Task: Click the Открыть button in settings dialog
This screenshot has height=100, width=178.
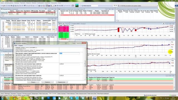Action: point(33,82)
